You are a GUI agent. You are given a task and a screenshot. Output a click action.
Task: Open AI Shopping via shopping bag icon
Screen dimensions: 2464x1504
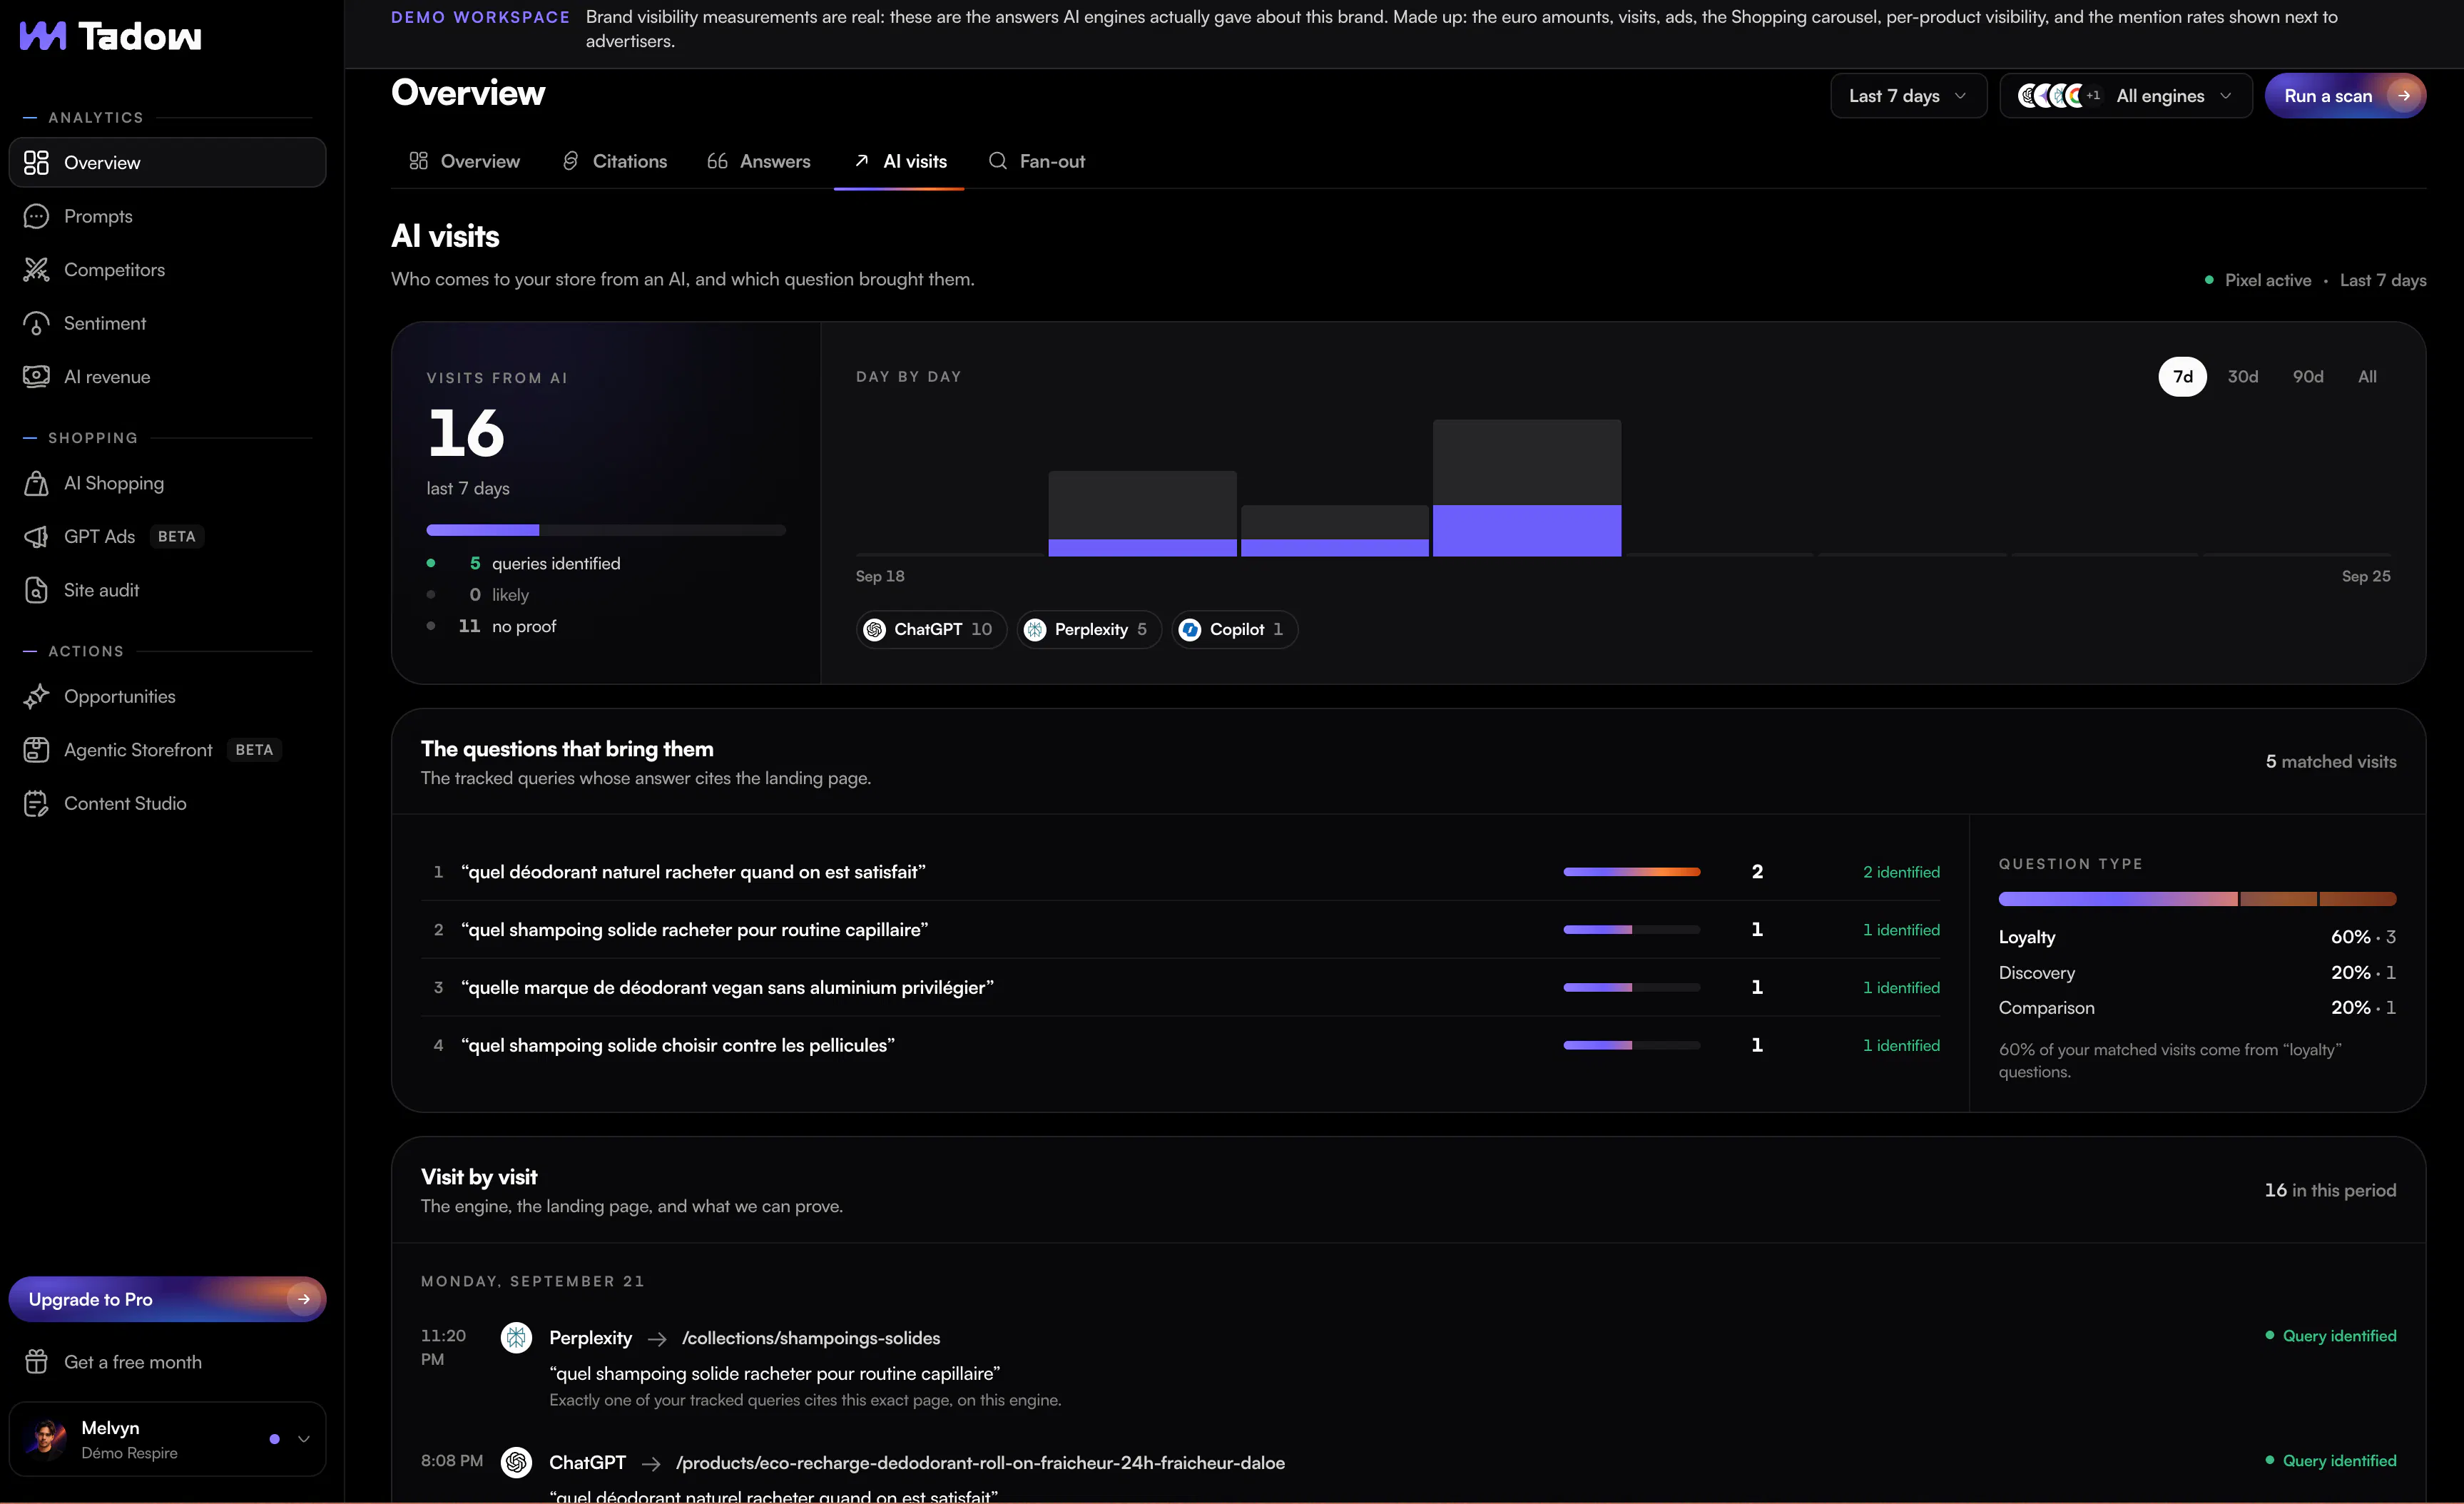(36, 483)
